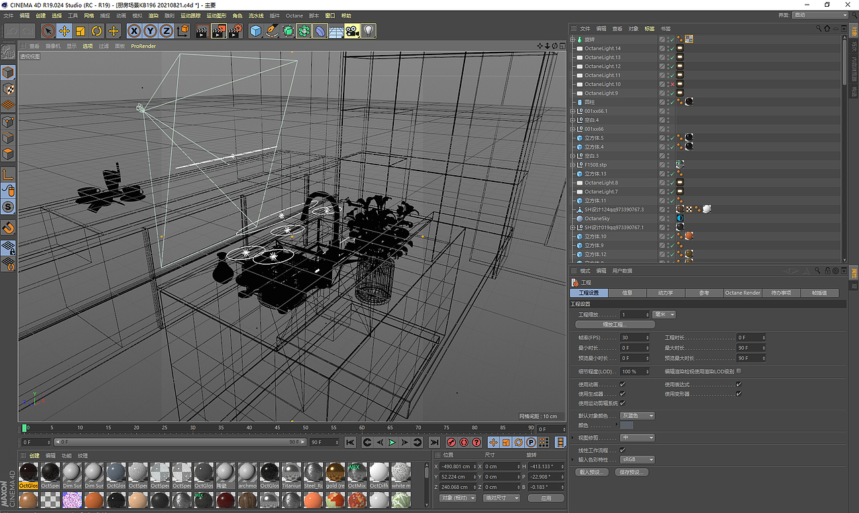Viewport: 859px width, 513px height.
Task: Uncheck the 使用表达式 checkbox
Action: click(x=739, y=385)
